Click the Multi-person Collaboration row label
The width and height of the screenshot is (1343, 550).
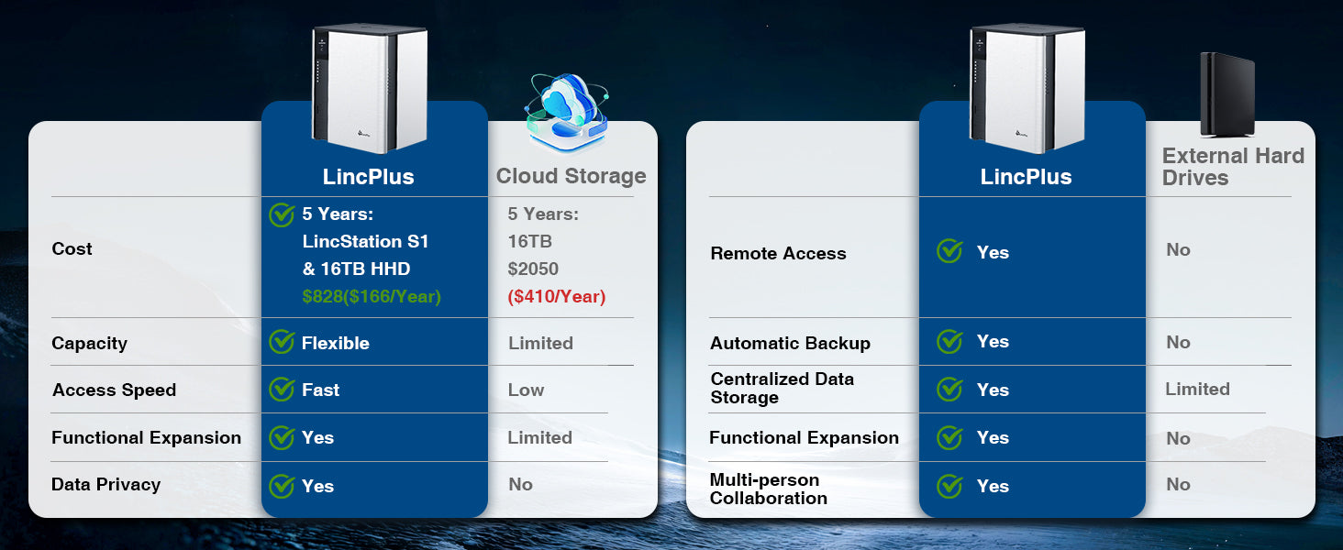pos(768,489)
